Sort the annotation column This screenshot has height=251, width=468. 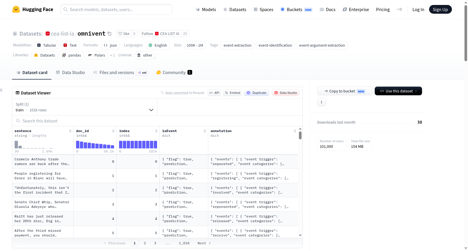click(x=295, y=131)
